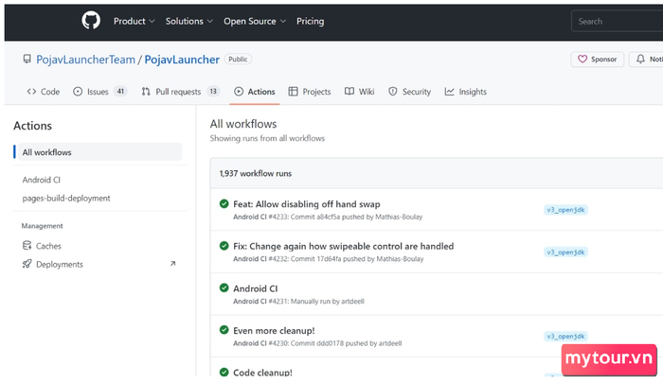Click the Sponsor button
The width and height of the screenshot is (663, 383).
coord(597,60)
